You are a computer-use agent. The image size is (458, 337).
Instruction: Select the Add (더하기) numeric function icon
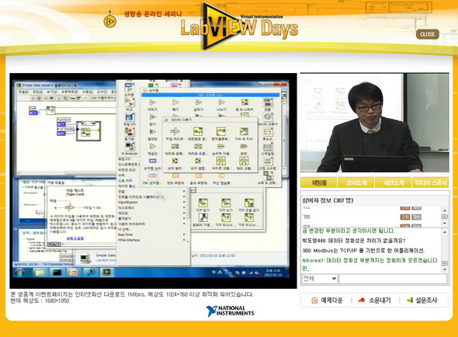tap(152, 102)
